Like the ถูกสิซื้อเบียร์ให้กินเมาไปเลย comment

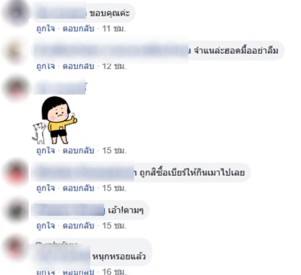(46, 188)
